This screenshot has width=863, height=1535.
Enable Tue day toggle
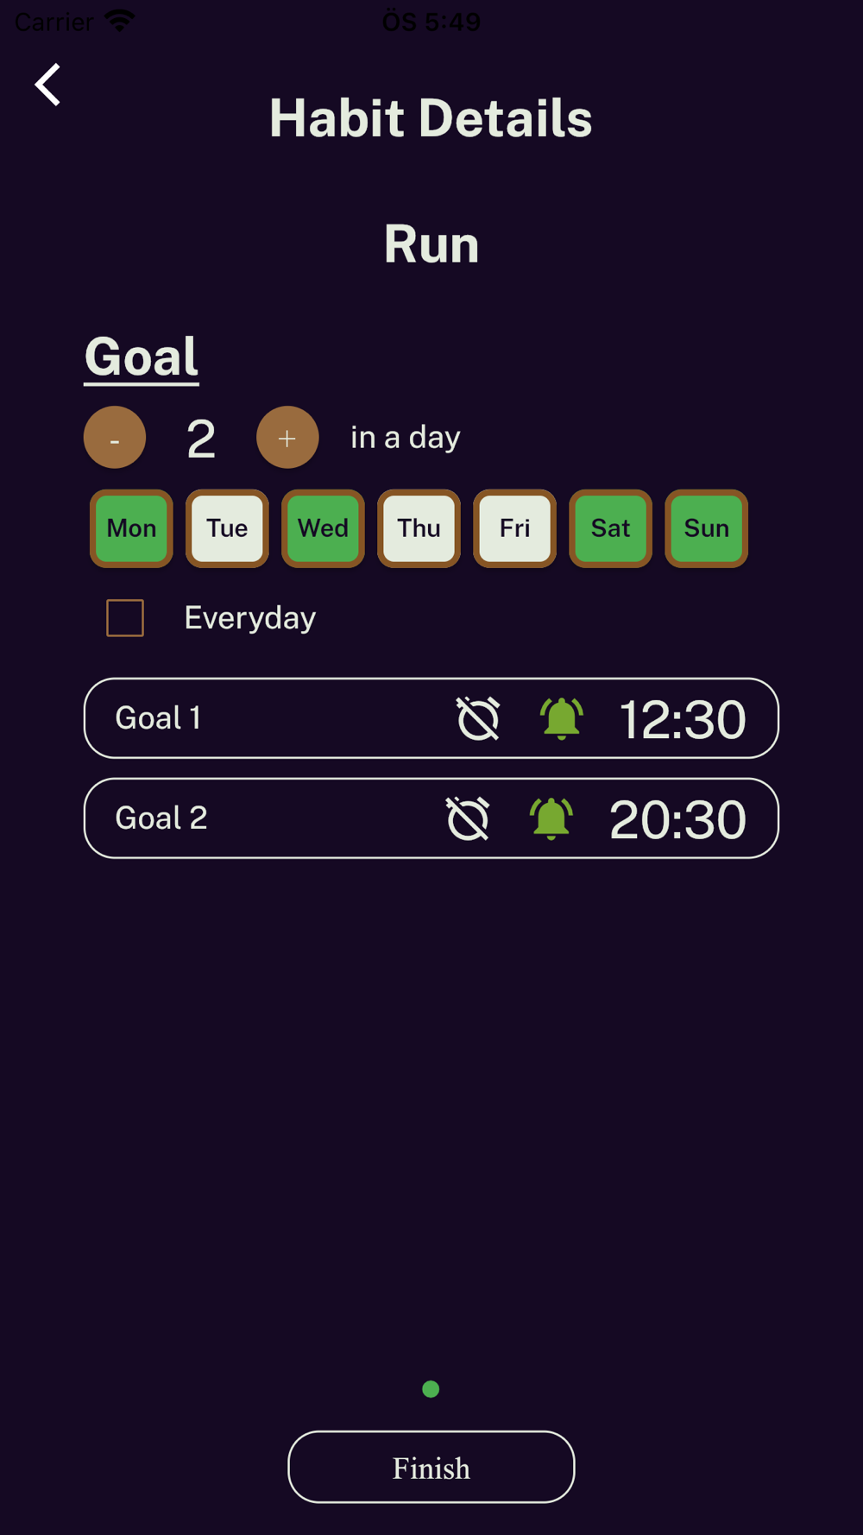tap(227, 528)
